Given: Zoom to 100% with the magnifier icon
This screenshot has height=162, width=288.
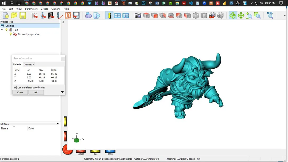Looking at the screenshot, I should click(270, 16).
